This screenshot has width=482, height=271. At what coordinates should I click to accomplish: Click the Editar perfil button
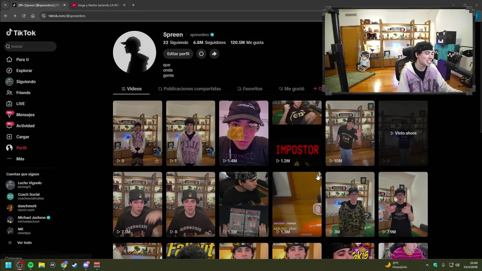178,54
